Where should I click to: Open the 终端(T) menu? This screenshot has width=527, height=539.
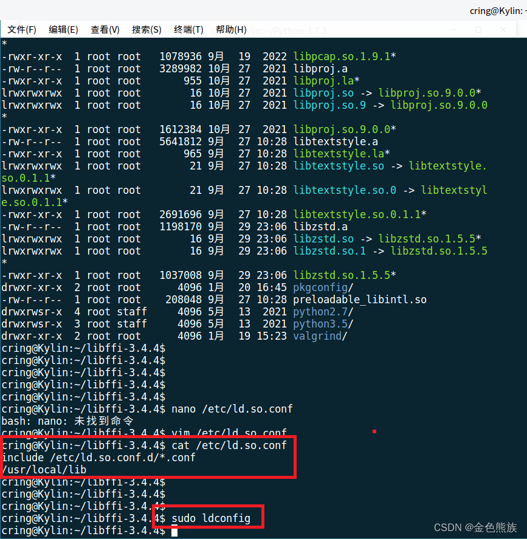(x=188, y=30)
